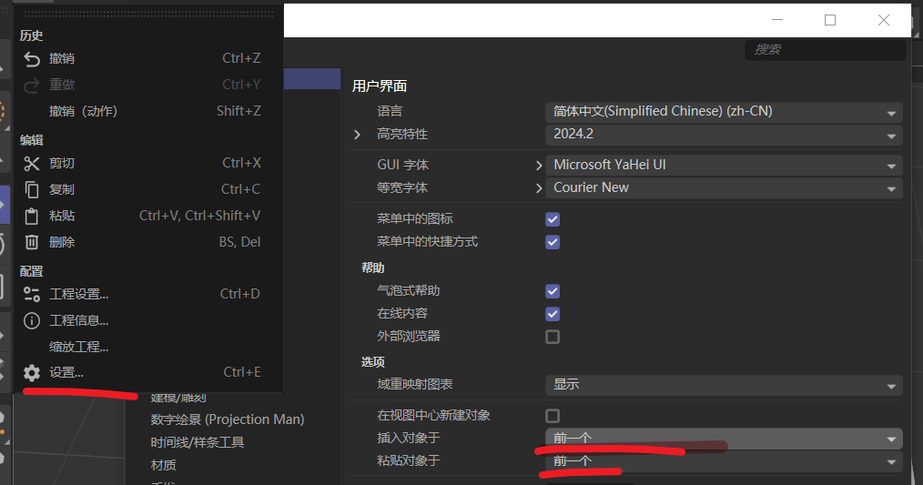Click the gear icon beside 设置
The image size is (923, 485).
32,372
